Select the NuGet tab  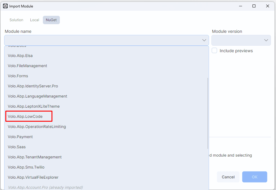51,20
